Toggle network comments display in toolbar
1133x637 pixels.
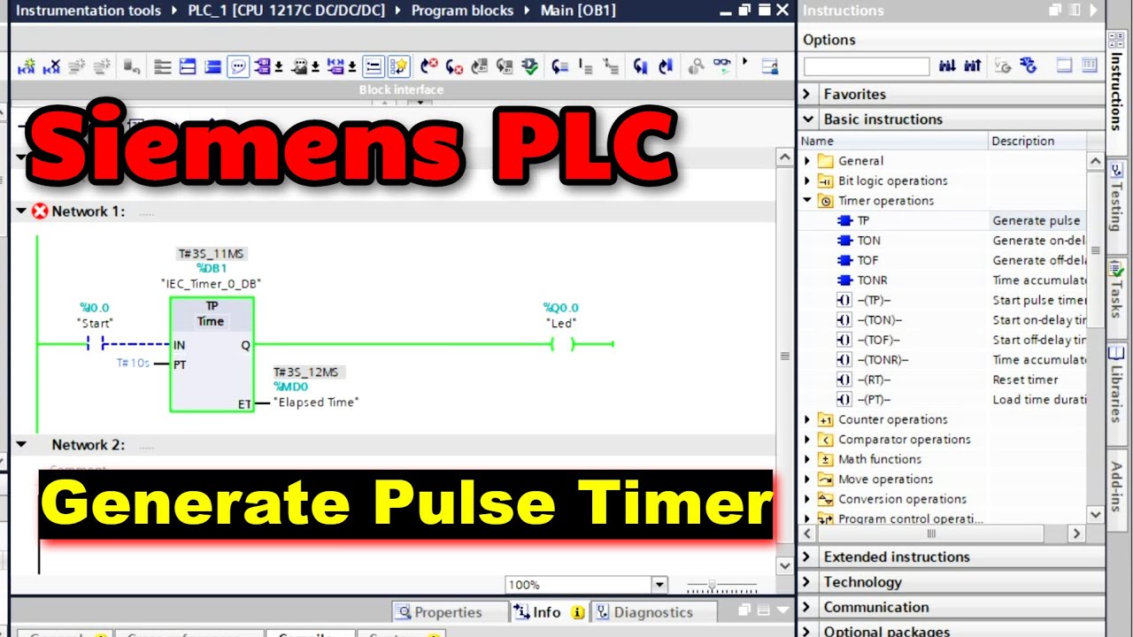click(374, 66)
